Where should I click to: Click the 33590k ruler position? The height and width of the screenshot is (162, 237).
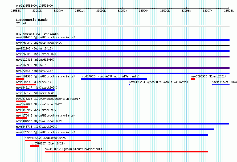click(x=58, y=11)
